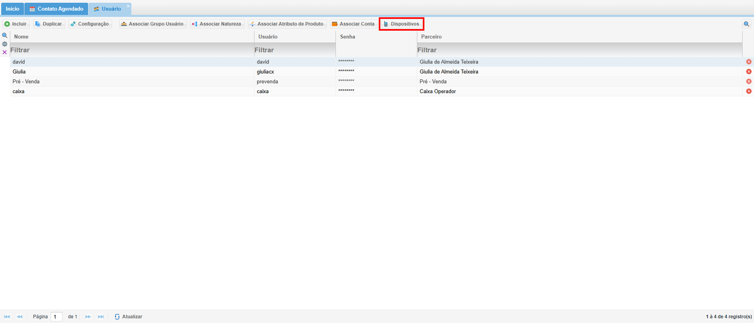Screen dimensions: 754x323
Task: Remove the Pré - Venda user row
Action: pyautogui.click(x=748, y=81)
